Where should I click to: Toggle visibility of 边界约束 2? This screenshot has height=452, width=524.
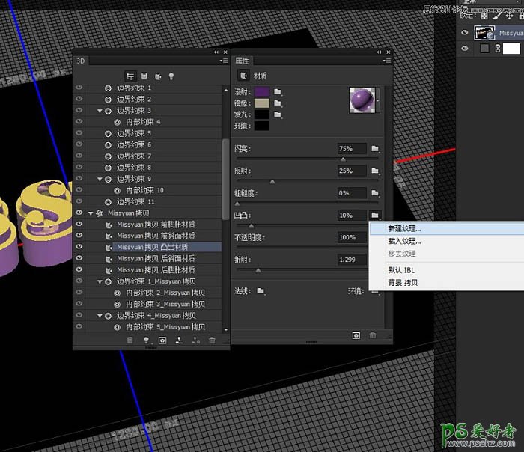pyautogui.click(x=79, y=99)
